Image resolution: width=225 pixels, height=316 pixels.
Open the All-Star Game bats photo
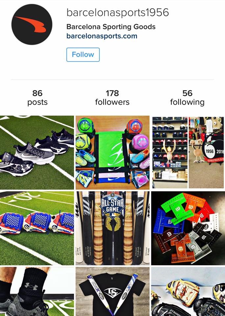pos(113,228)
